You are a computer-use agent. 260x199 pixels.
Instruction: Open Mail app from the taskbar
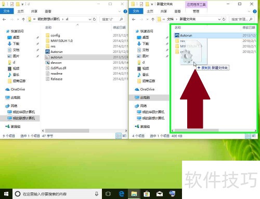(x=160, y=194)
